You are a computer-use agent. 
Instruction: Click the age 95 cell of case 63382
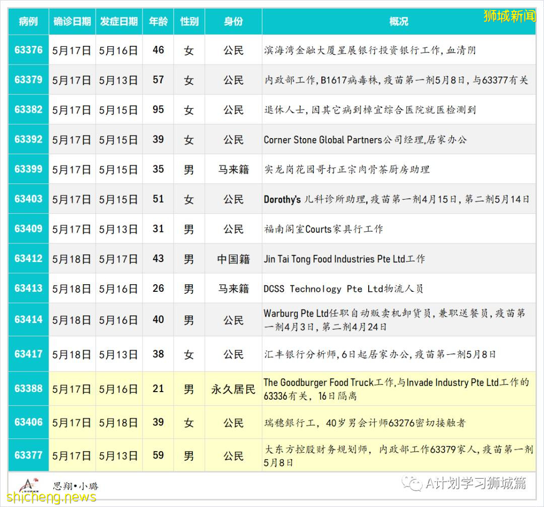(x=158, y=109)
